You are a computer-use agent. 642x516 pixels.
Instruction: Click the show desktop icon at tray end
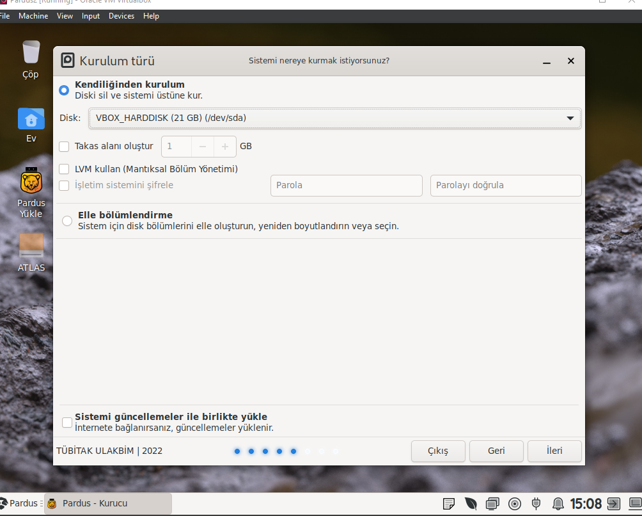[x=635, y=503]
